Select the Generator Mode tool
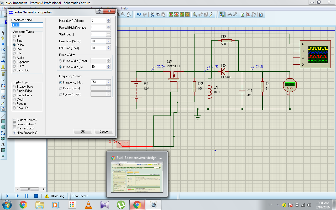336x210 pixels. (x=3, y=97)
